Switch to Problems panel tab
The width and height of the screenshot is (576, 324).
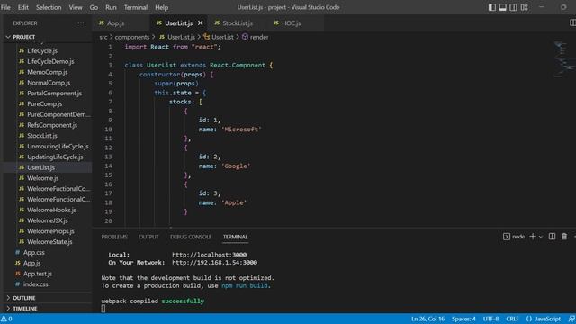tap(114, 237)
